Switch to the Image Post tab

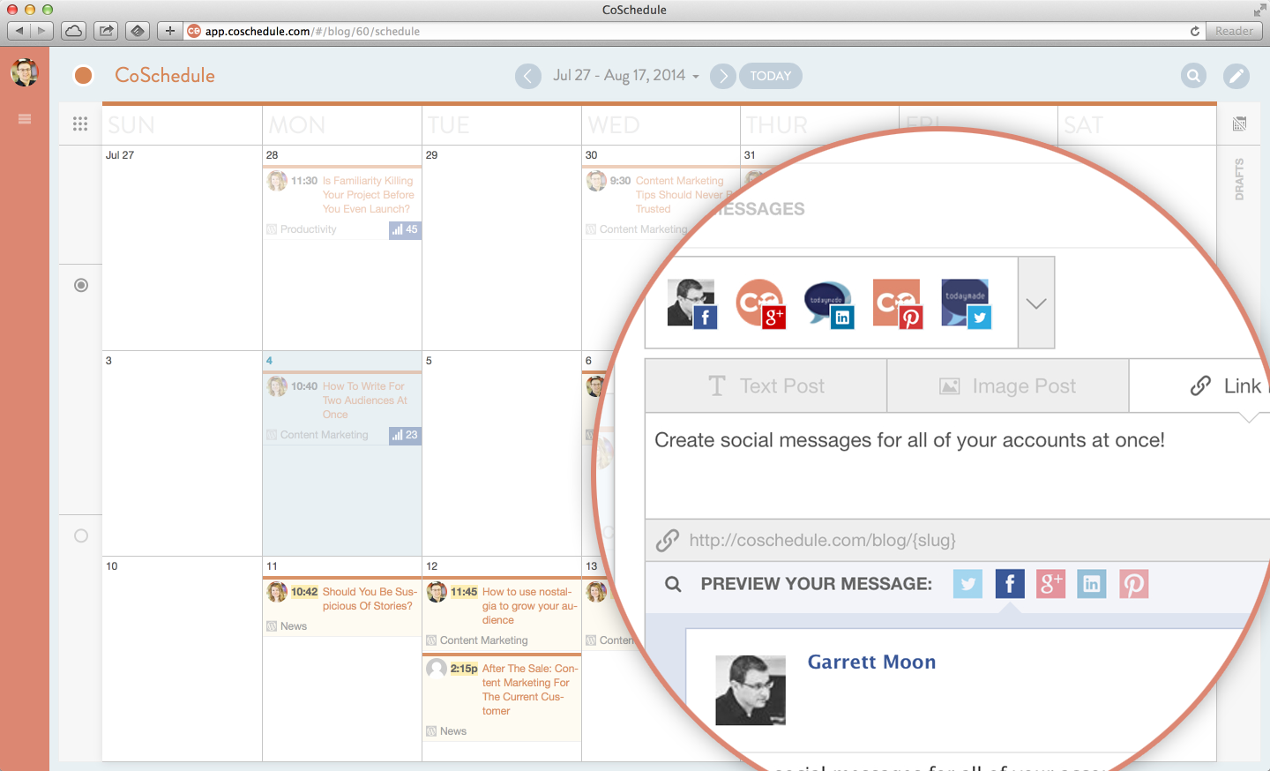1008,385
